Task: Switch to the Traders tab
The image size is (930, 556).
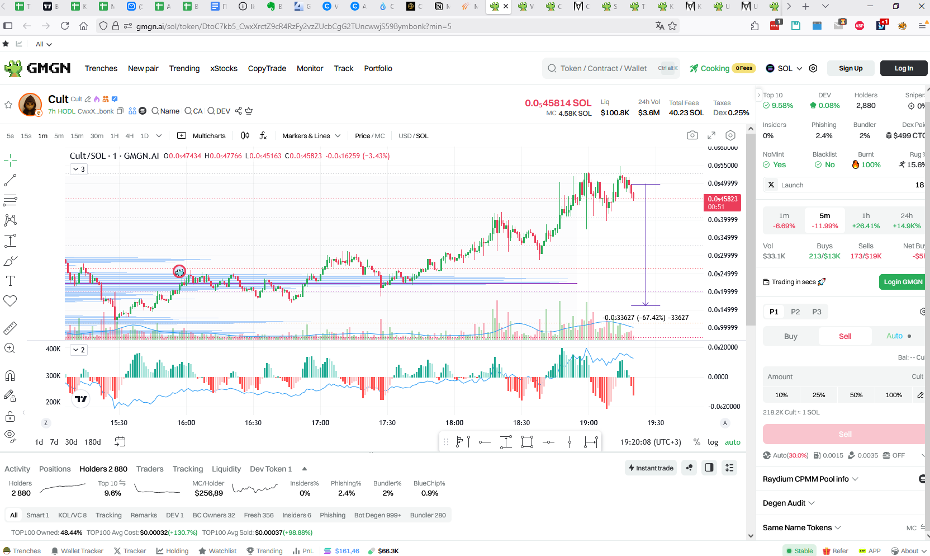Action: [x=150, y=469]
